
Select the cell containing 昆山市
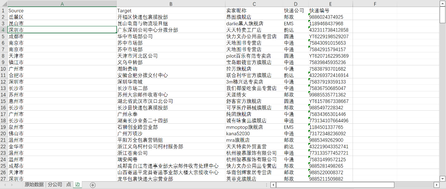[62, 24]
